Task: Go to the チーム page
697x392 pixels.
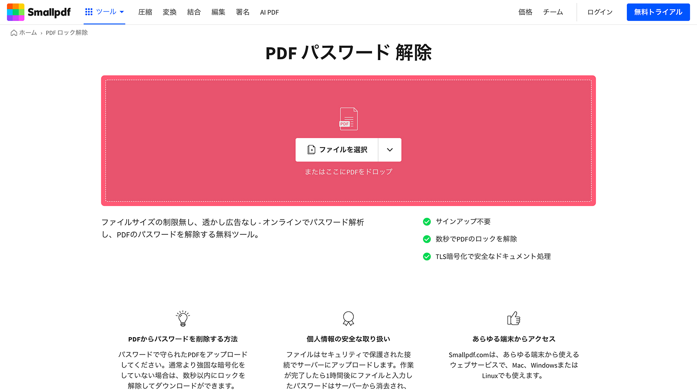Action: click(553, 12)
